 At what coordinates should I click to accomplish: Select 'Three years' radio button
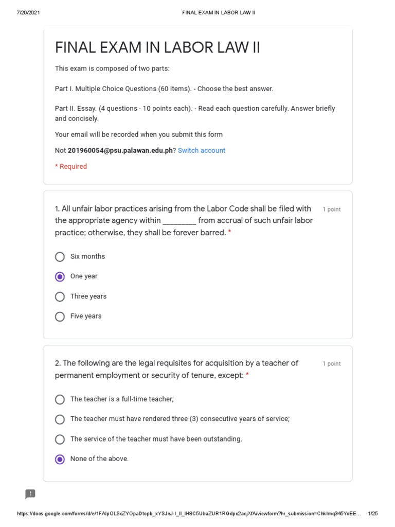[x=60, y=296]
